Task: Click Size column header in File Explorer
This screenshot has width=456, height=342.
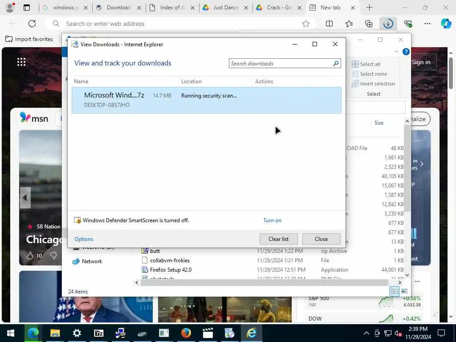Action: pyautogui.click(x=379, y=123)
